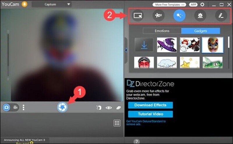Click the APP button
The width and height of the screenshot is (233, 144).
(x=193, y=5)
